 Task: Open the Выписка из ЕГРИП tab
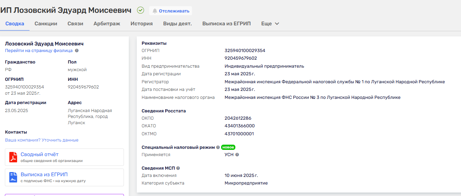coord(226,24)
